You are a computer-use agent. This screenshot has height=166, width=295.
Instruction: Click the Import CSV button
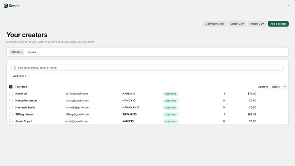coord(257,24)
